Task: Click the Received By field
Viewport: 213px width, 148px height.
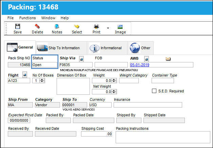Action: click(x=20, y=134)
